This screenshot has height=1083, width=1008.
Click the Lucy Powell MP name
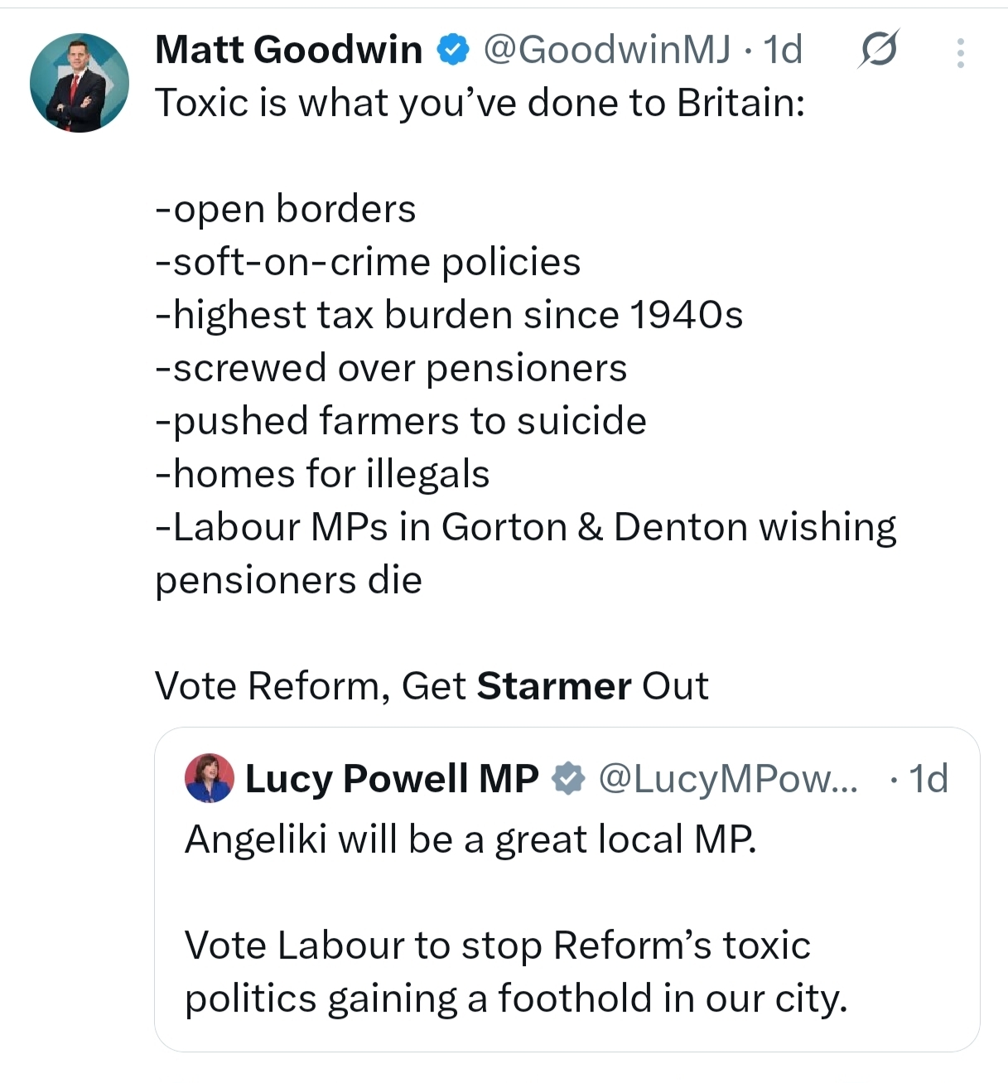tap(392, 778)
